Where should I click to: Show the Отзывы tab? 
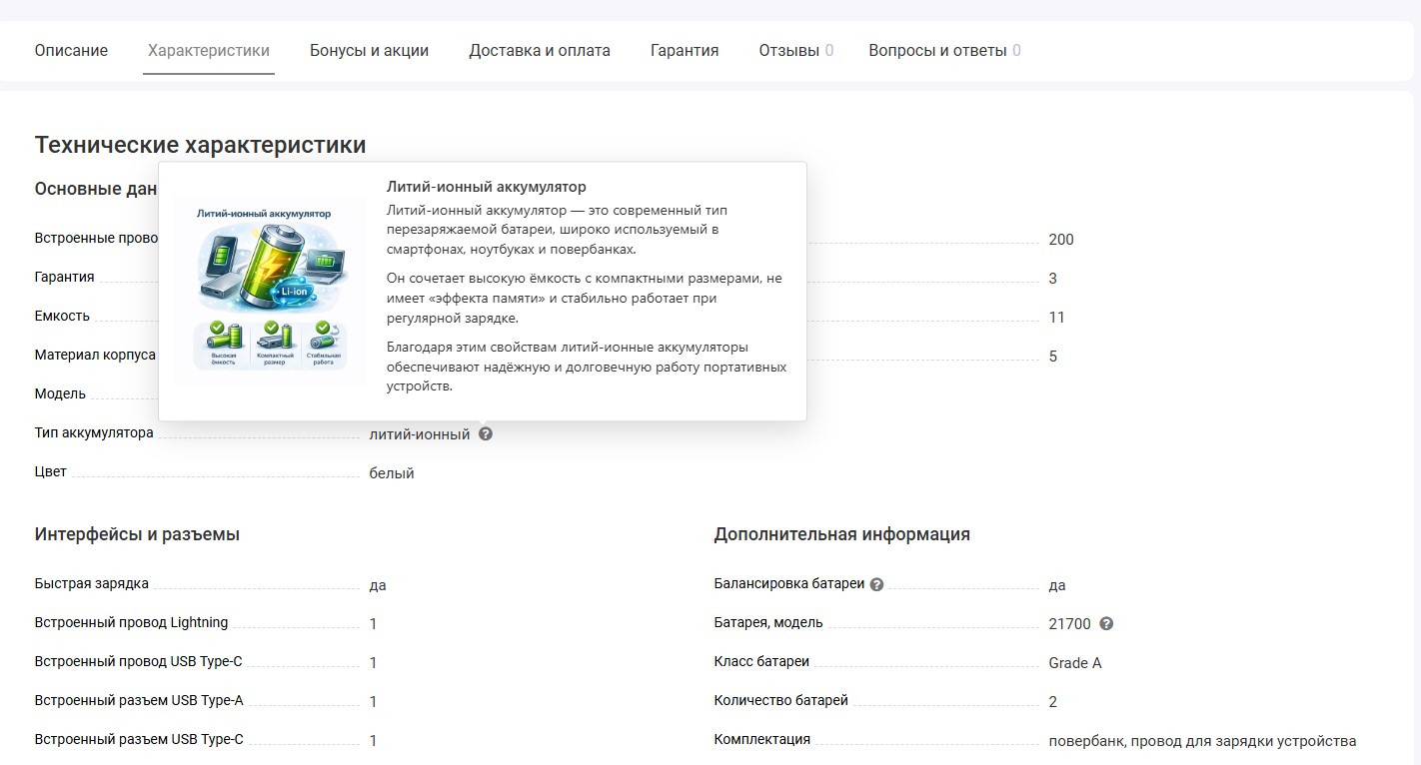pyautogui.click(x=795, y=51)
